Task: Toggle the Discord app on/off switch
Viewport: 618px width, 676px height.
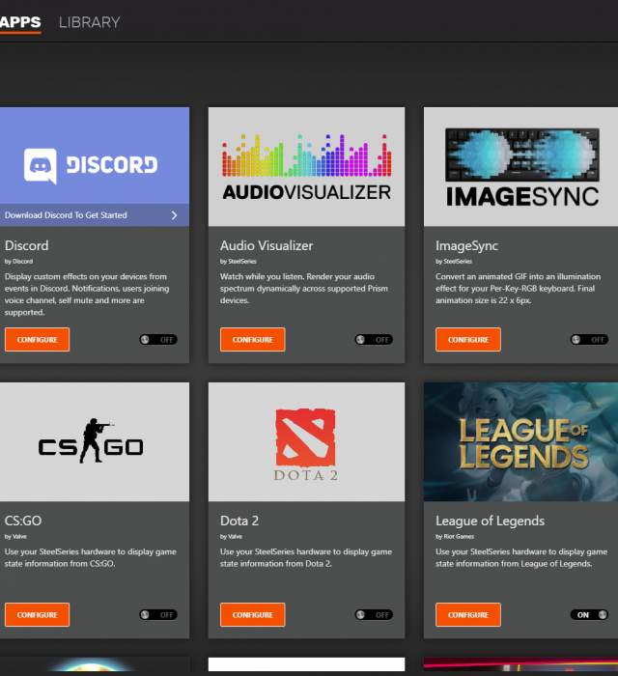Action: (x=157, y=340)
